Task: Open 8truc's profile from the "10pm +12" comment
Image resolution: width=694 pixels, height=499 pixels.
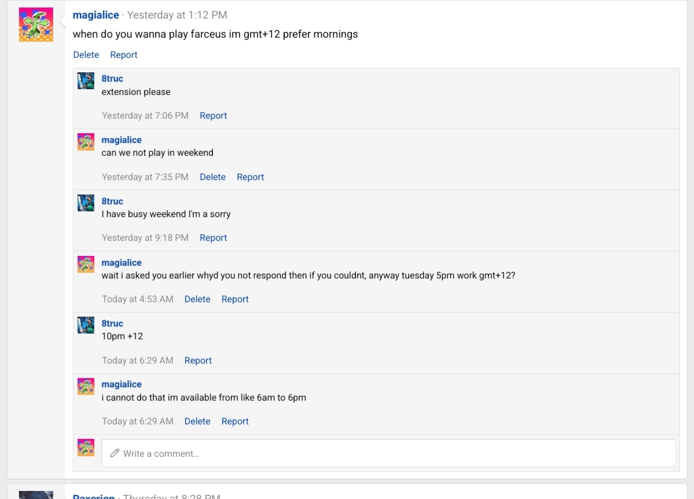Action: pyautogui.click(x=112, y=324)
